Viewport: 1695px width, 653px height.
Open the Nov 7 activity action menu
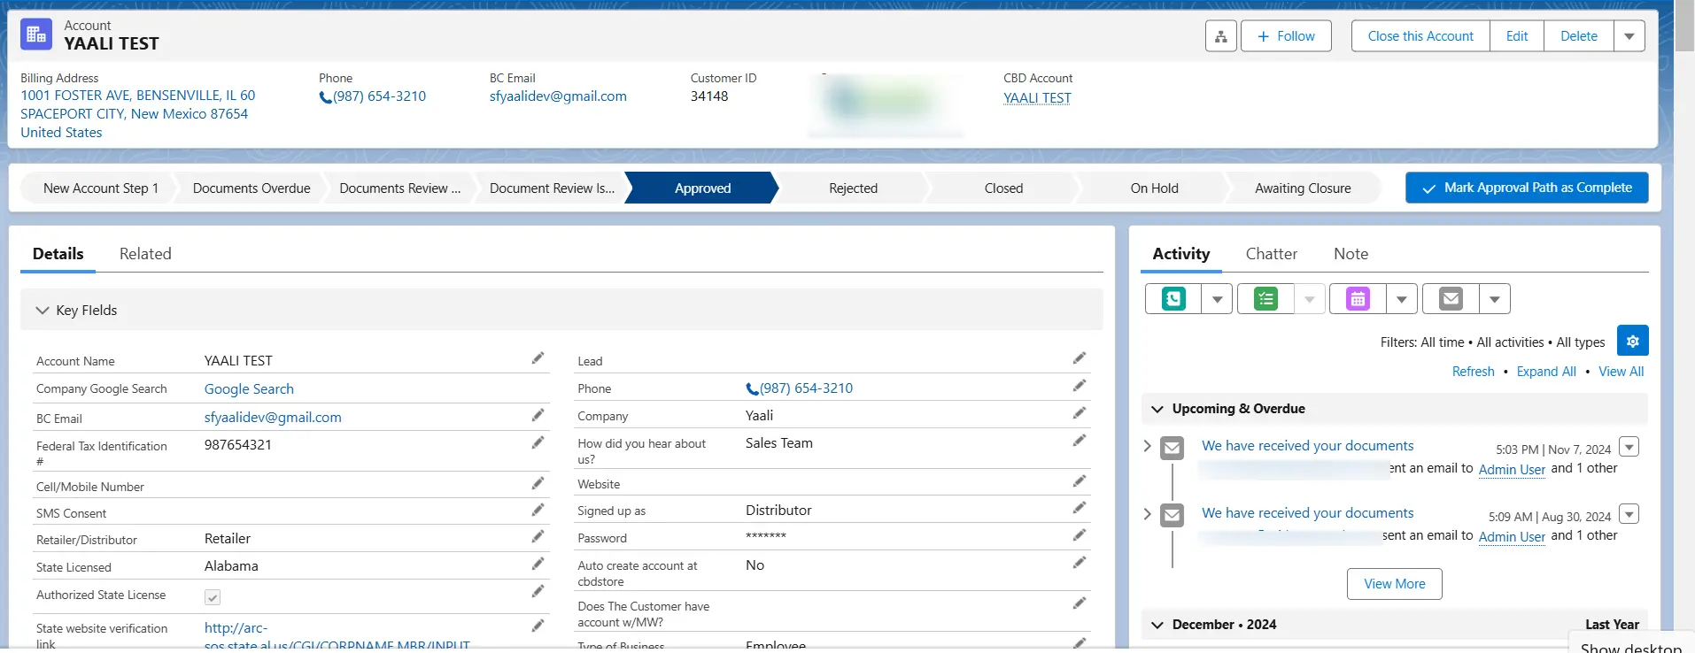(1629, 447)
